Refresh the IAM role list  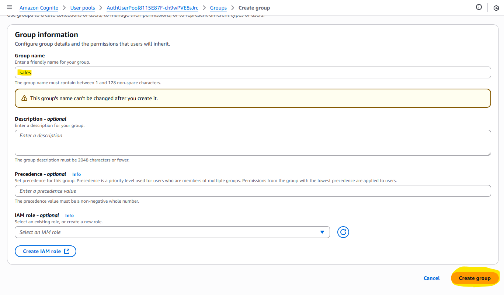343,232
